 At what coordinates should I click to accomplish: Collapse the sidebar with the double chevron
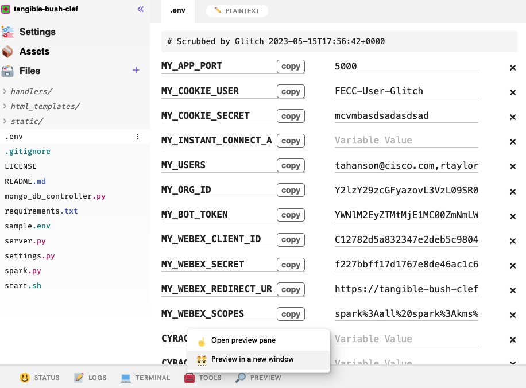[140, 9]
